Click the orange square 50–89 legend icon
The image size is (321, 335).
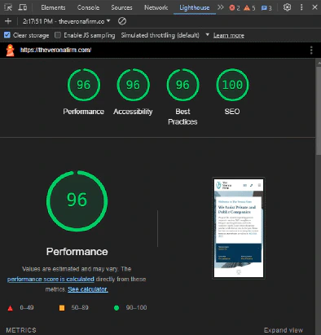[62, 308]
